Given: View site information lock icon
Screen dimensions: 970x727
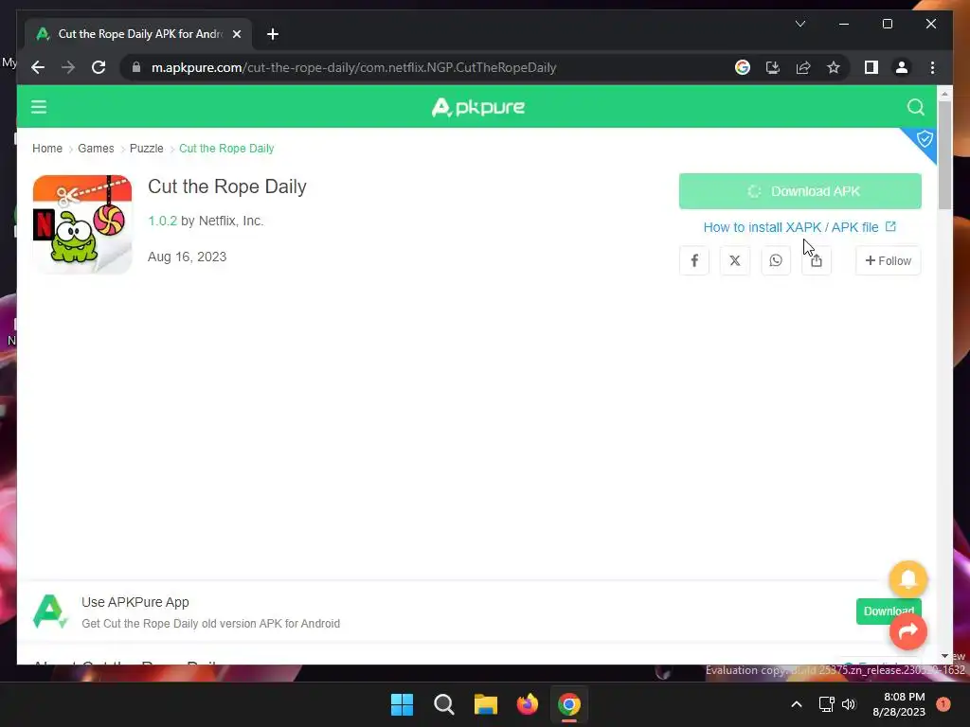Looking at the screenshot, I should [136, 67].
